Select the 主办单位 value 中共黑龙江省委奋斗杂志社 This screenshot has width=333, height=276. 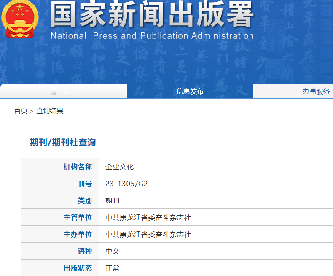[148, 234]
